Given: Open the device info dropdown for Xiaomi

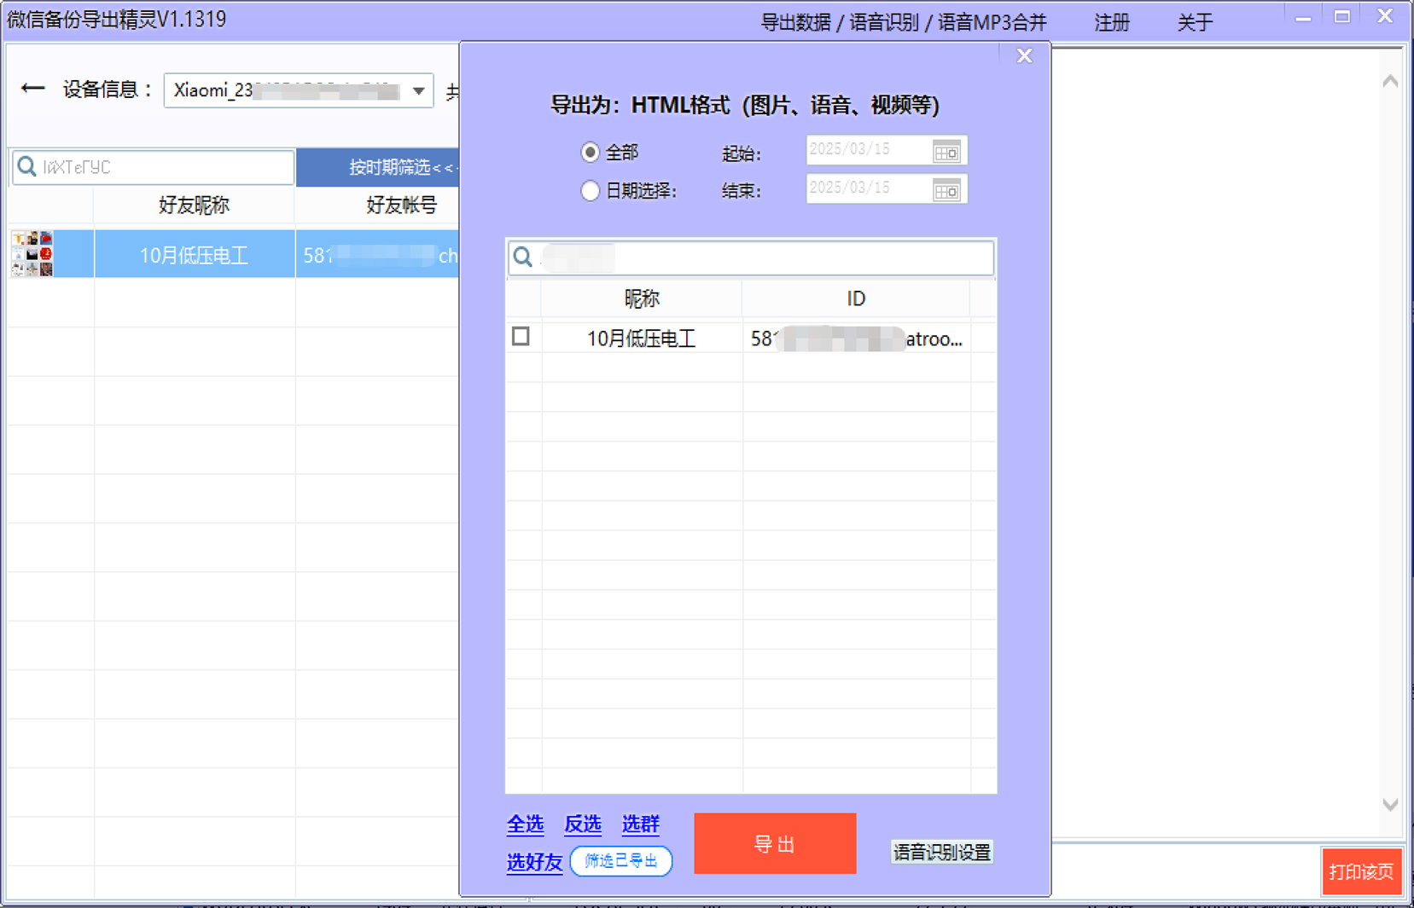Looking at the screenshot, I should 418,90.
